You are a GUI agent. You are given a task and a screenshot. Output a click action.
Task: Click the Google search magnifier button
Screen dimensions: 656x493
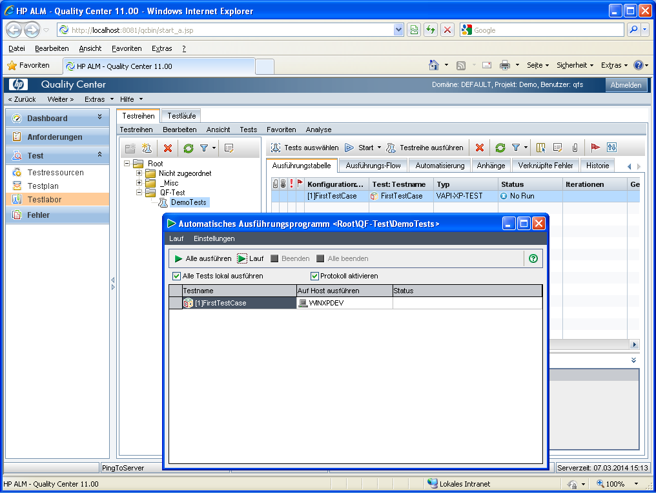tap(634, 30)
